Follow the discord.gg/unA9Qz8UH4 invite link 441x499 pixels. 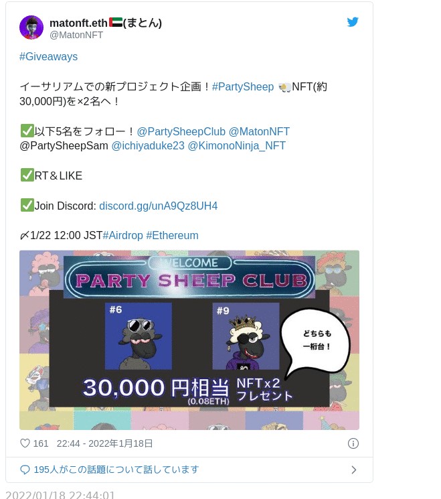point(159,206)
